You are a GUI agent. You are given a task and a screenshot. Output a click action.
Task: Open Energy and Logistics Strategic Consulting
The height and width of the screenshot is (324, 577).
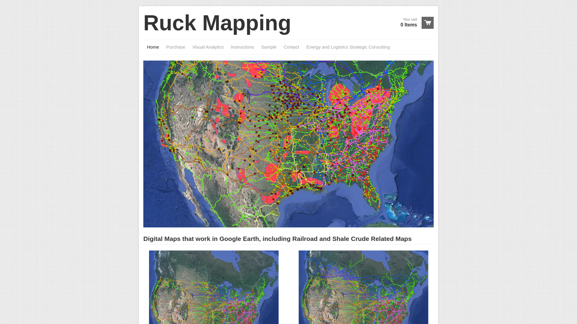tap(348, 47)
